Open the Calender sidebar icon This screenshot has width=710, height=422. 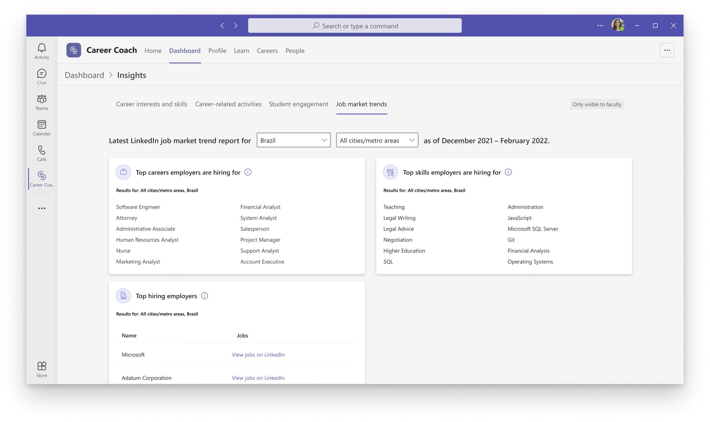pyautogui.click(x=42, y=128)
